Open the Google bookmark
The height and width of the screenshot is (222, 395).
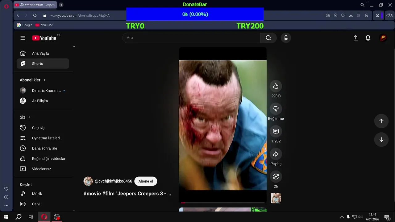pyautogui.click(x=24, y=25)
